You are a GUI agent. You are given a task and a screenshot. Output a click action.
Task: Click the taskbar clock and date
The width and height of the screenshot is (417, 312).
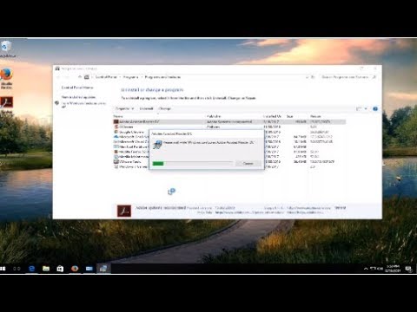click(393, 269)
